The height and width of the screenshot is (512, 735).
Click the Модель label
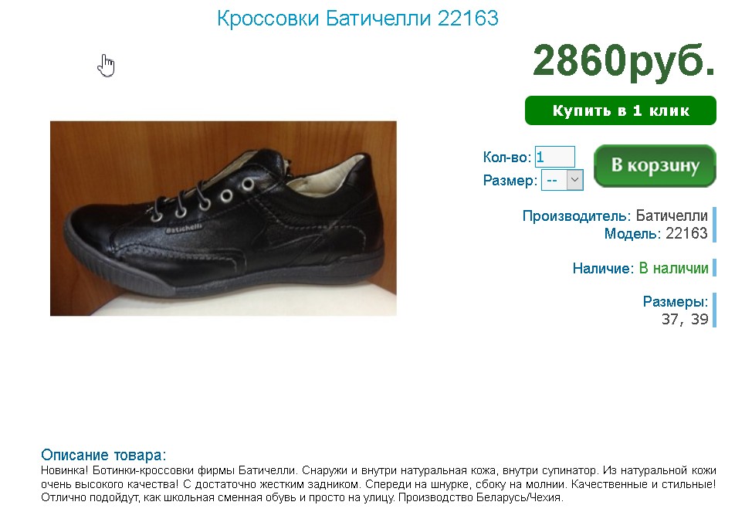tap(632, 233)
